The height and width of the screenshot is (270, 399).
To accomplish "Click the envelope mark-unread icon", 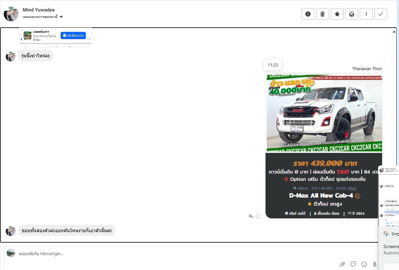I will click(352, 14).
